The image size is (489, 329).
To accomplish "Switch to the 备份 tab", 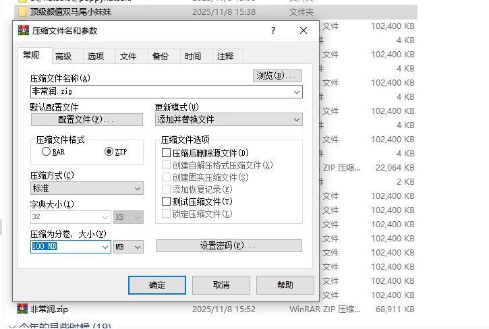I will tap(161, 57).
